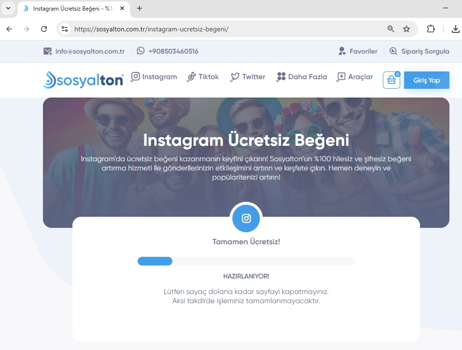
Task: Click the zoom magnifier icon in the address bar
Action: (390, 29)
